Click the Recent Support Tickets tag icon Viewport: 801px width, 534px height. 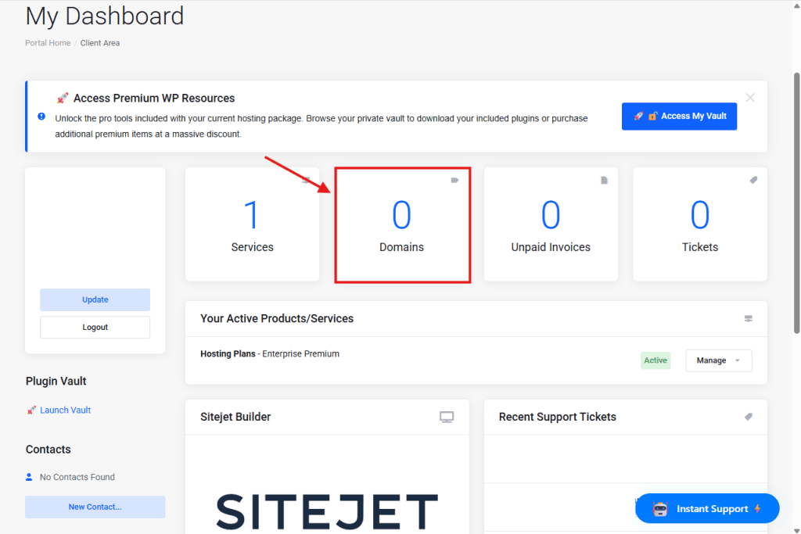click(x=749, y=417)
